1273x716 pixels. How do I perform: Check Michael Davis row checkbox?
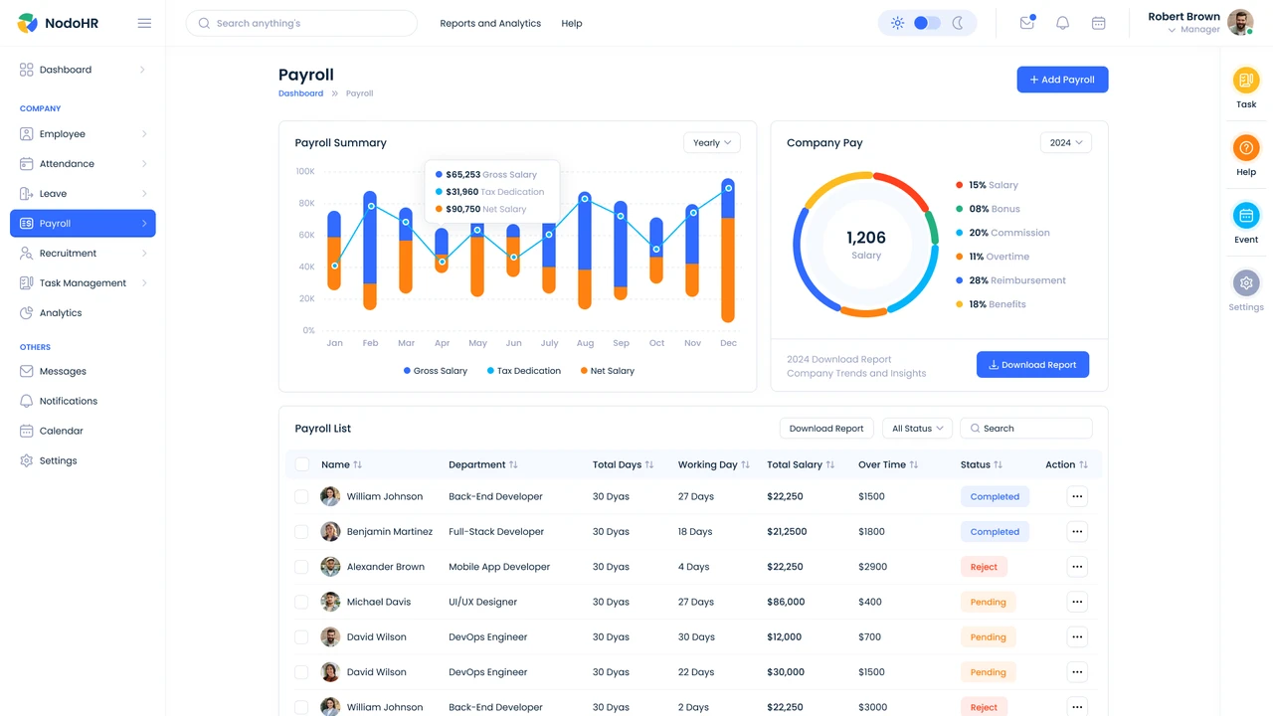[x=301, y=602]
